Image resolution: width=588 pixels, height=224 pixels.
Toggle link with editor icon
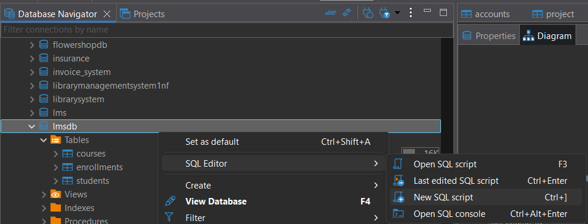point(347,13)
